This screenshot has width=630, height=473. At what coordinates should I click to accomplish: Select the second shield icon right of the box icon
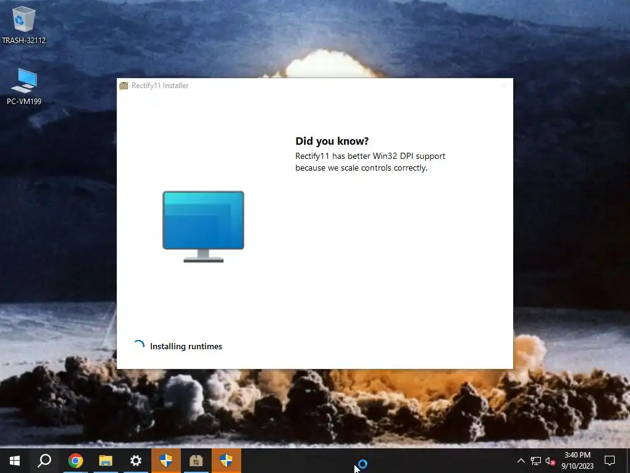click(x=226, y=461)
